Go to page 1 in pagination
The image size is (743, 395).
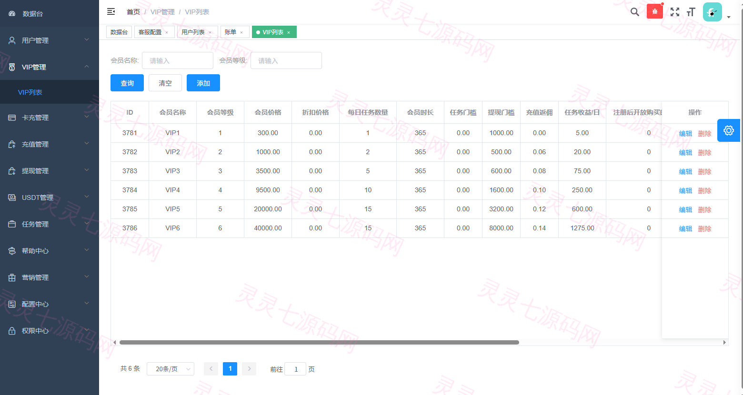point(230,369)
